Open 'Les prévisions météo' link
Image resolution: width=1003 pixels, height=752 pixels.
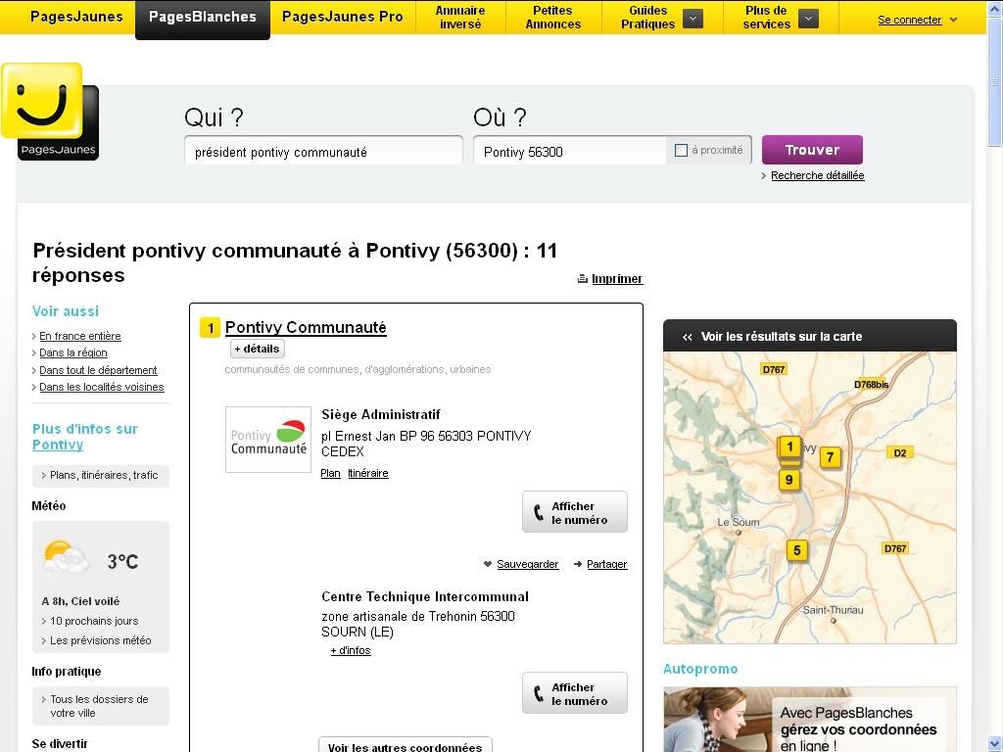(101, 640)
